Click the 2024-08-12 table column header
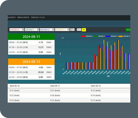Screen dimensions: 138x118 pos(96,86)
